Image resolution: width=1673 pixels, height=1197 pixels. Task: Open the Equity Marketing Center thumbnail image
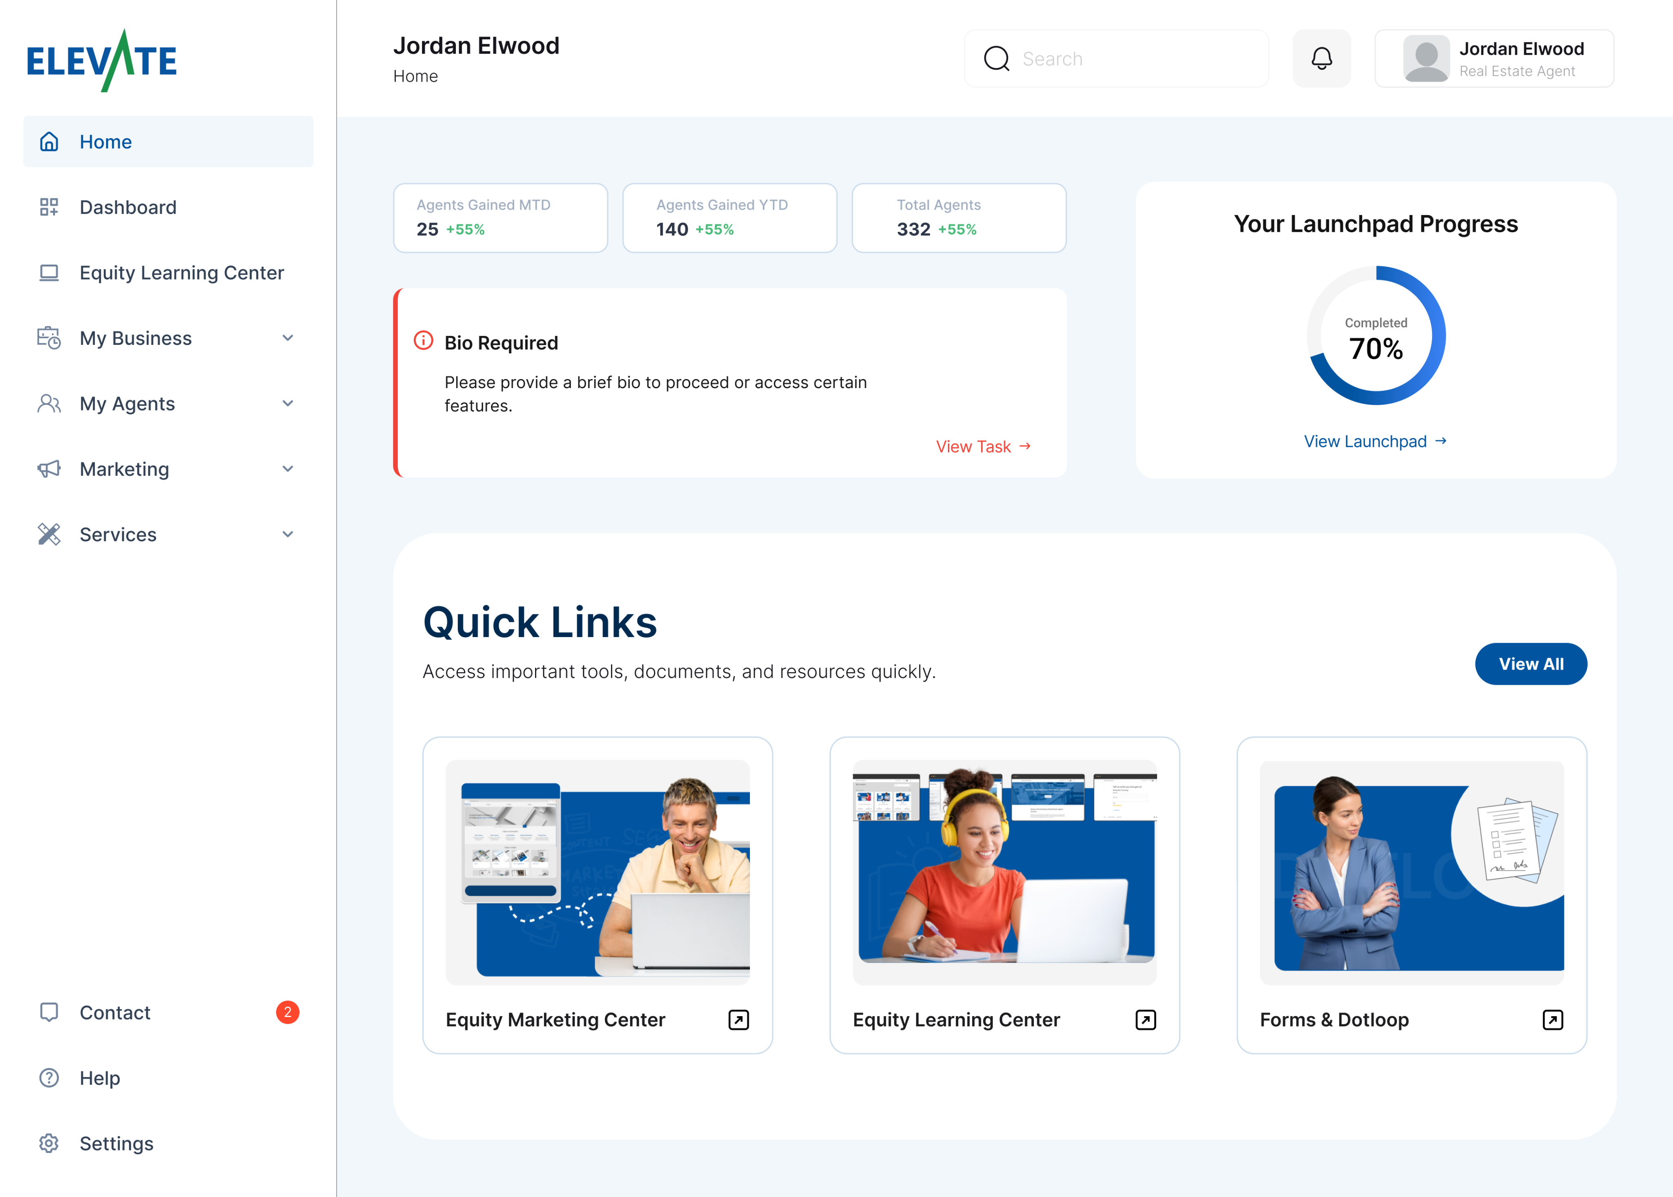598,872
